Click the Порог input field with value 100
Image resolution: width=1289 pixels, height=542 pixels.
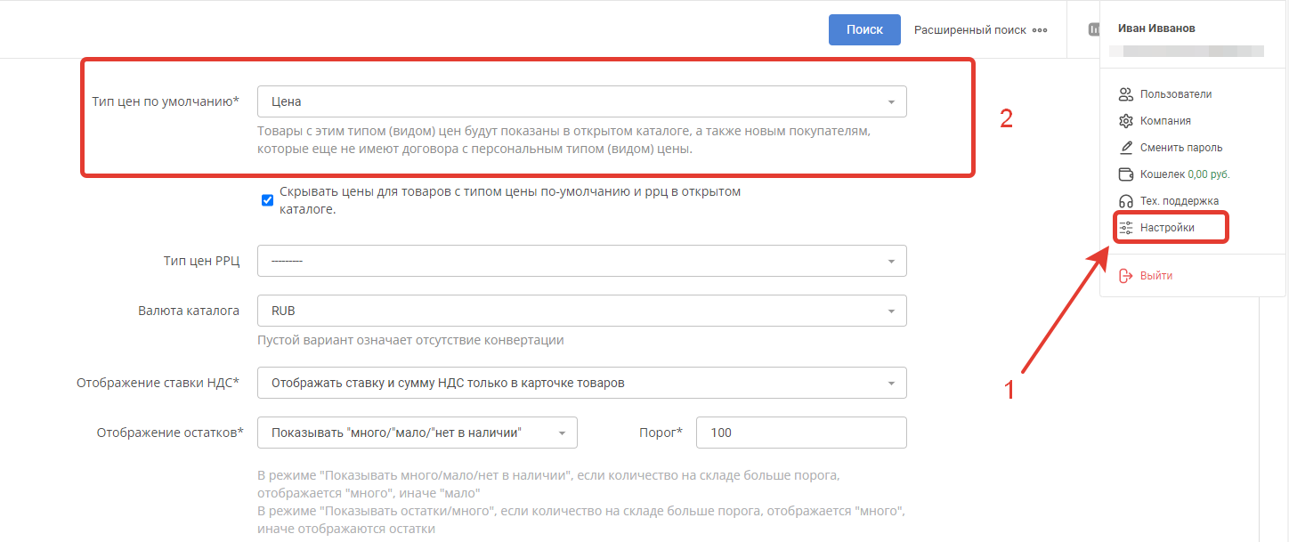coord(800,433)
